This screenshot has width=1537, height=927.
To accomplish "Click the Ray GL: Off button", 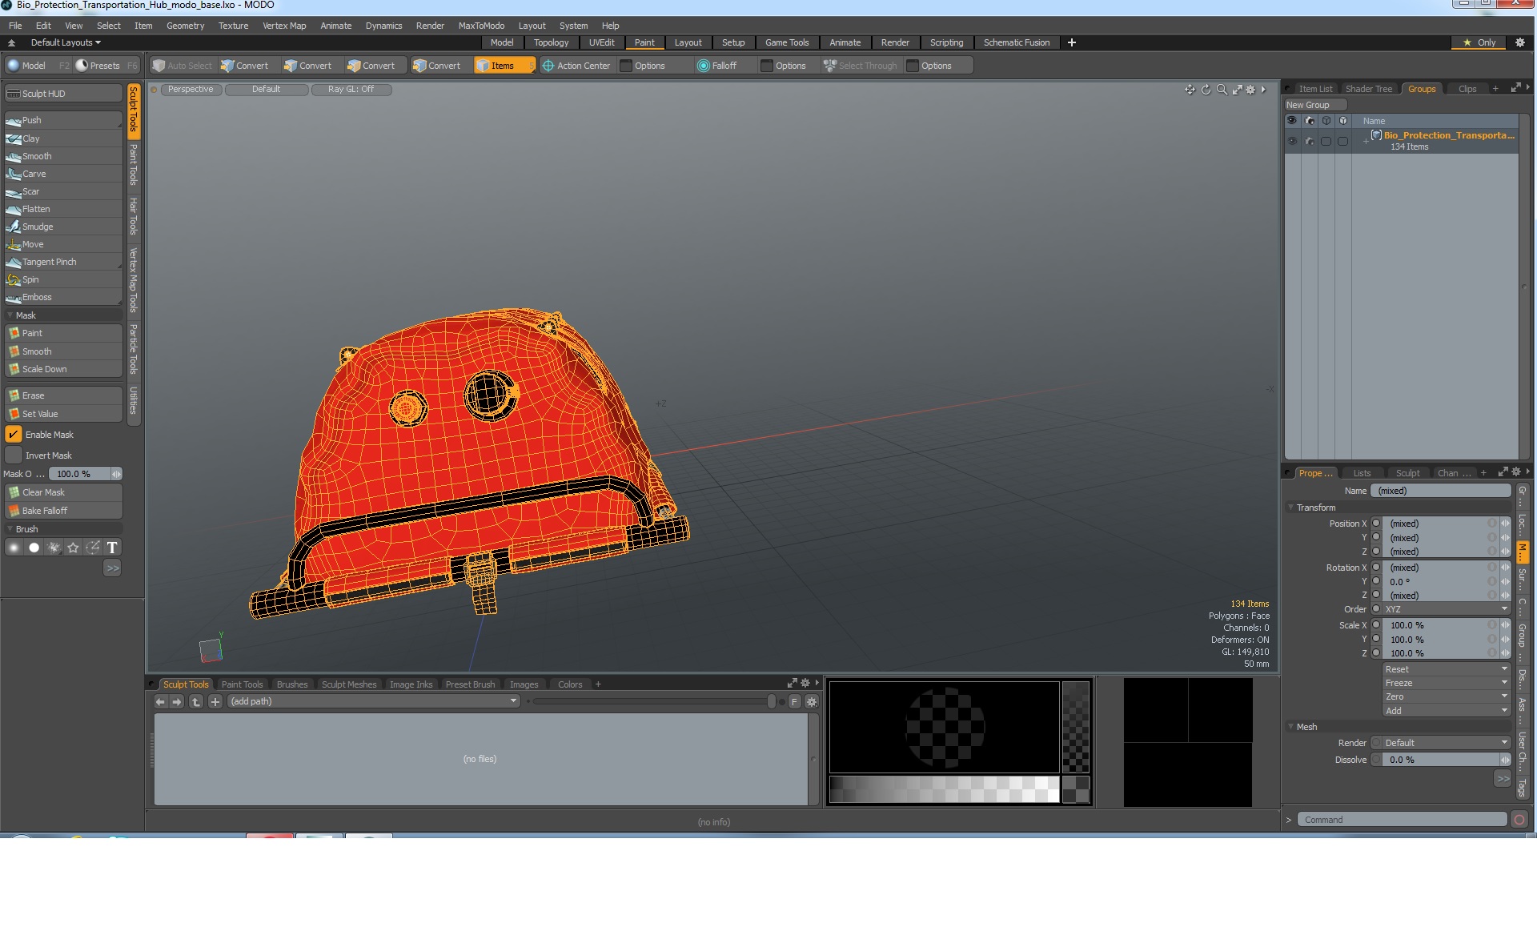I will coord(351,90).
